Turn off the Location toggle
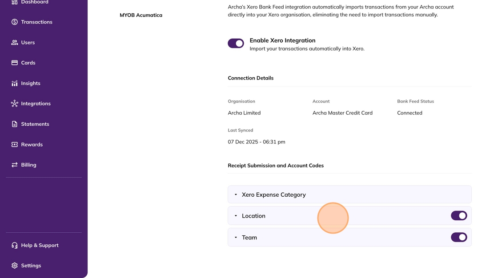This screenshot has height=278, width=498. coord(459,215)
